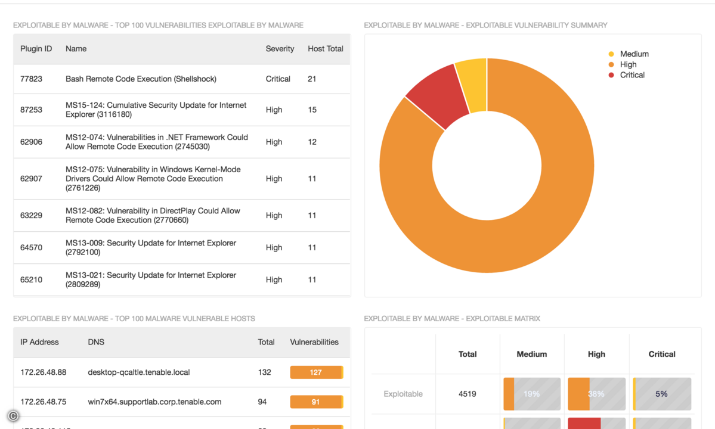Click Top 100 Vulnerabilities Exploitable by Malware title
The image size is (715, 429).
(158, 25)
